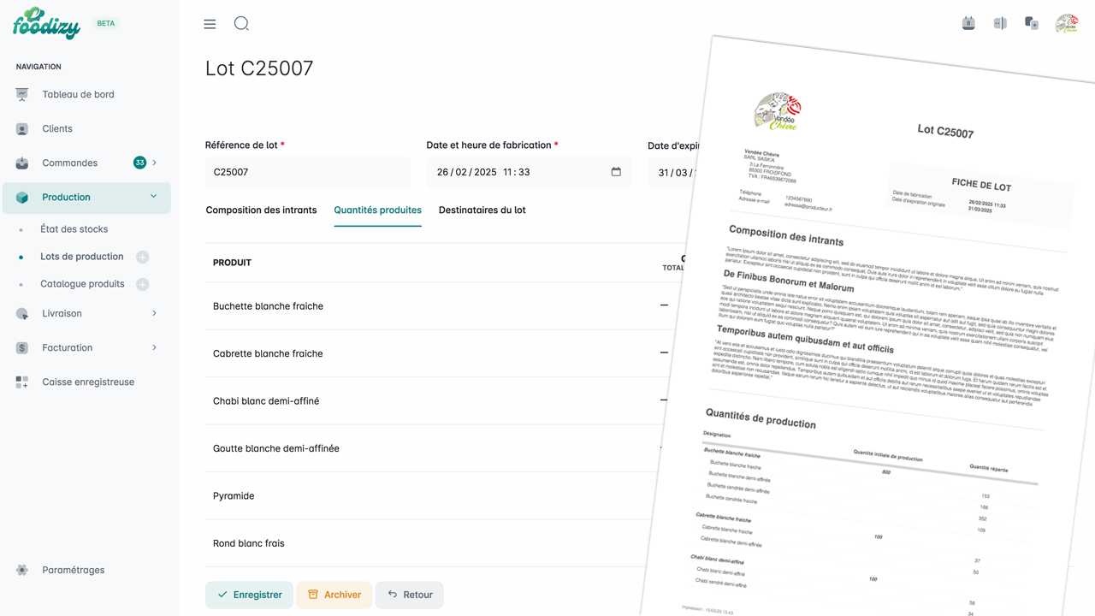The height and width of the screenshot is (616, 1095).
Task: Click the Archiver button
Action: click(334, 595)
